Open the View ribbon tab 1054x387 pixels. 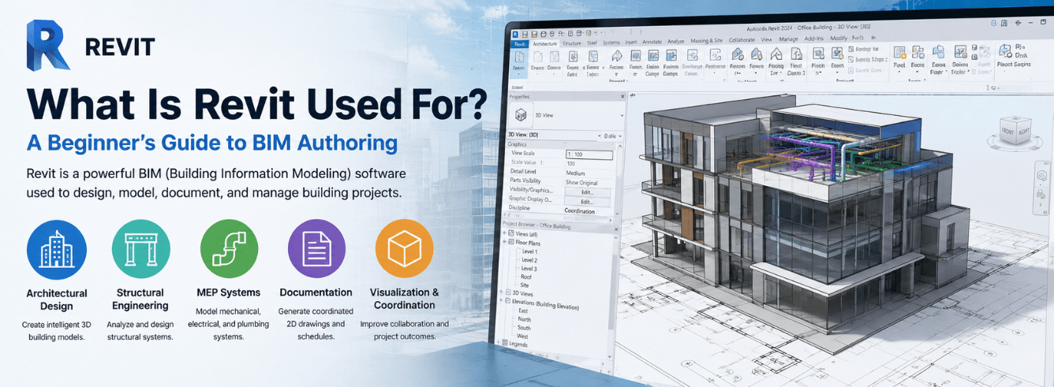coord(766,39)
